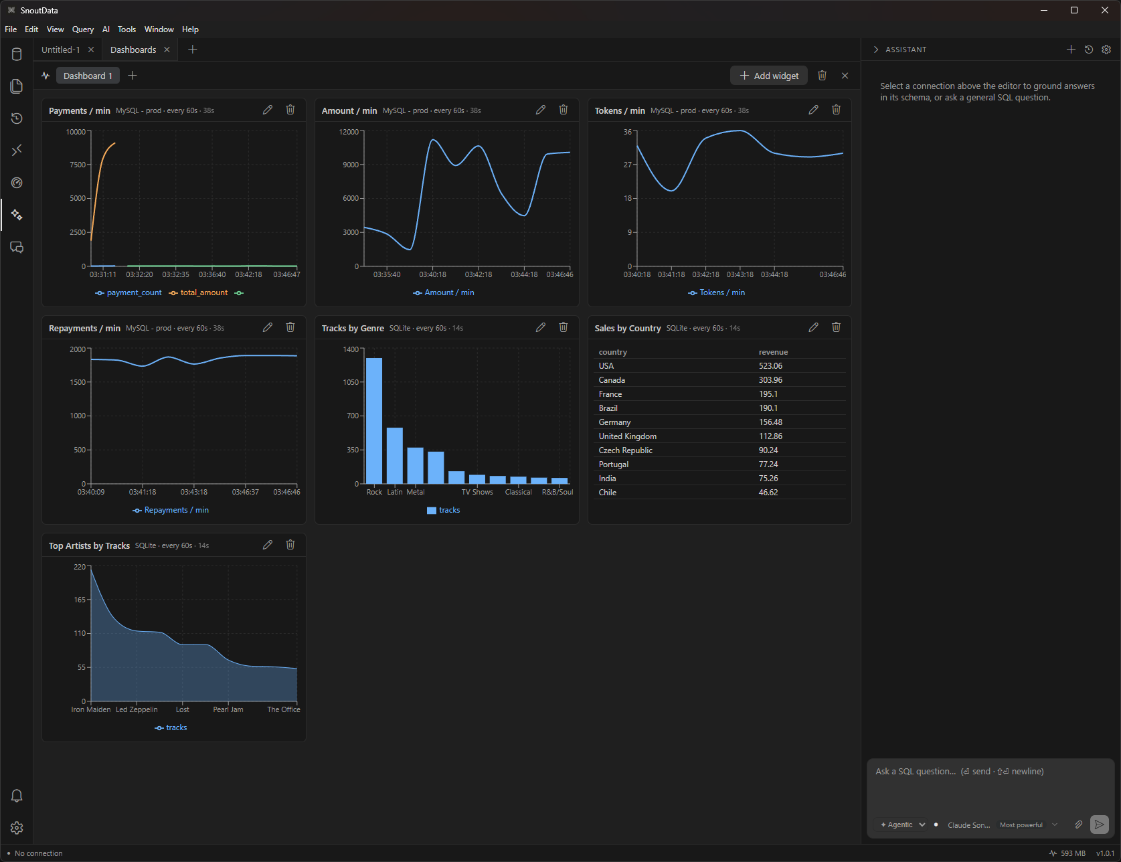Edit the Tracks by Genre widget
Image resolution: width=1121 pixels, height=862 pixels.
point(541,327)
